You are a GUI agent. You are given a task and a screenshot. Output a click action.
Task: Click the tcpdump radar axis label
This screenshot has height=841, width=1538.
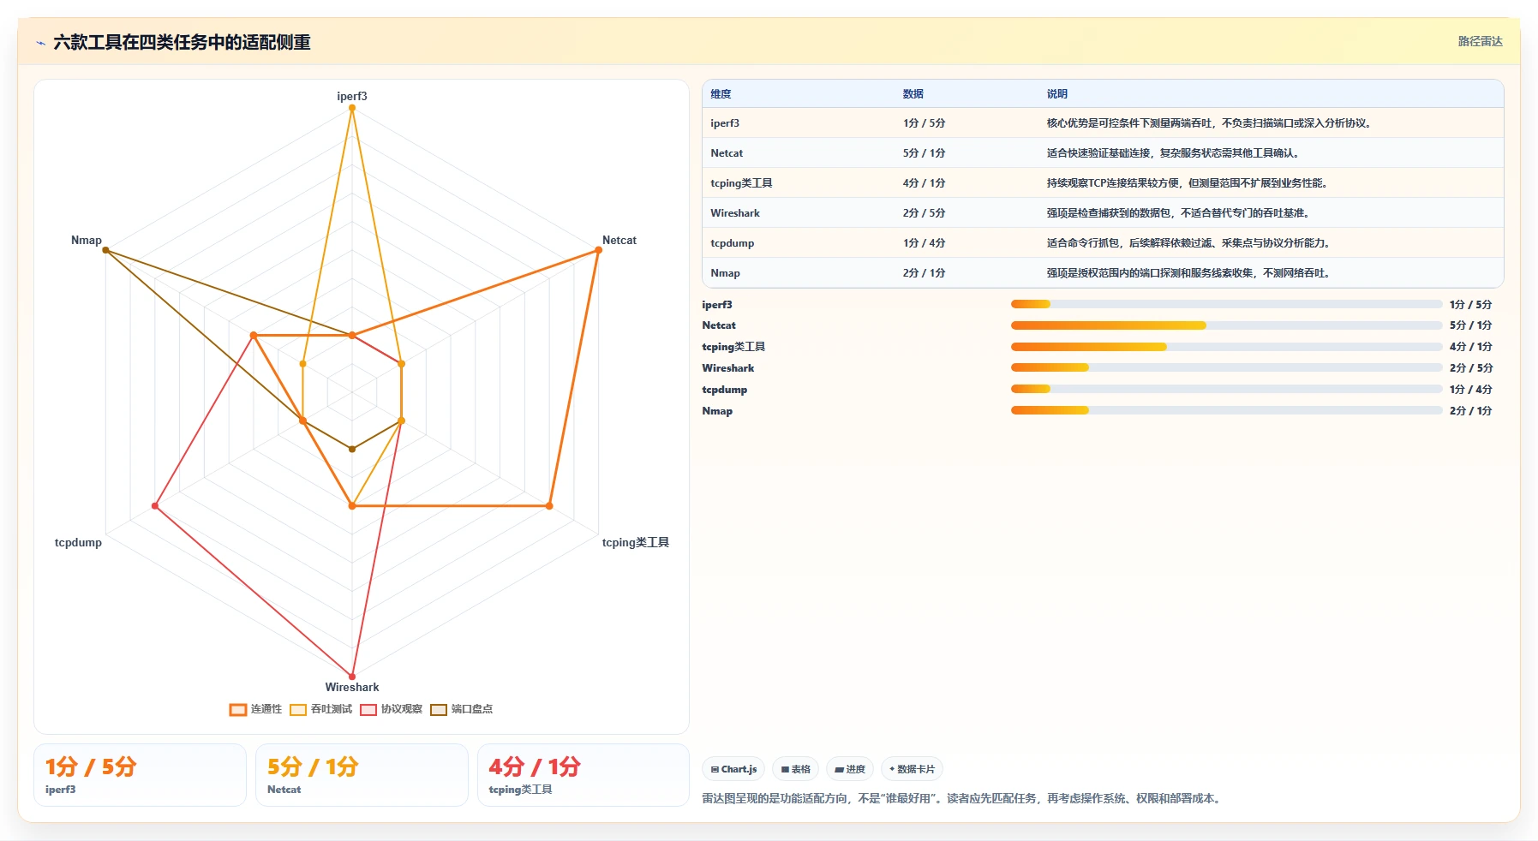78,542
